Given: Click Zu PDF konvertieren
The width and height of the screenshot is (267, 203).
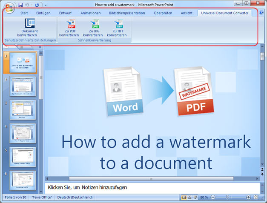Looking at the screenshot, I should click(x=69, y=28).
